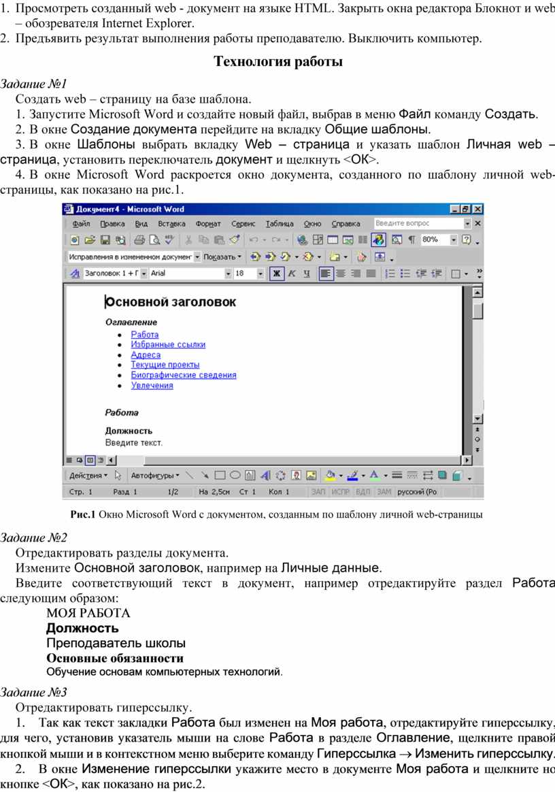Open Print Preview from the toolbar
Screen dimensions: 555x792
(154, 240)
